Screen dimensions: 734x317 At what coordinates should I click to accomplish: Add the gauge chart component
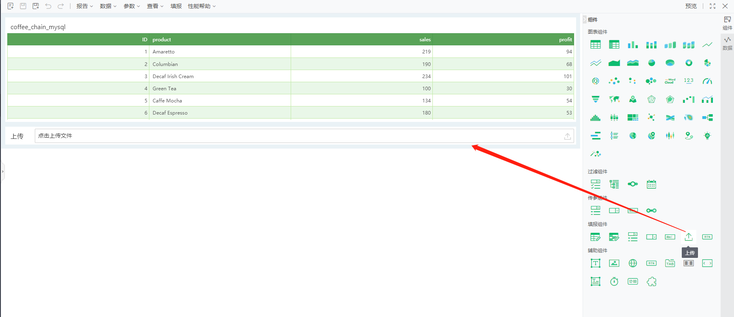coord(707,81)
